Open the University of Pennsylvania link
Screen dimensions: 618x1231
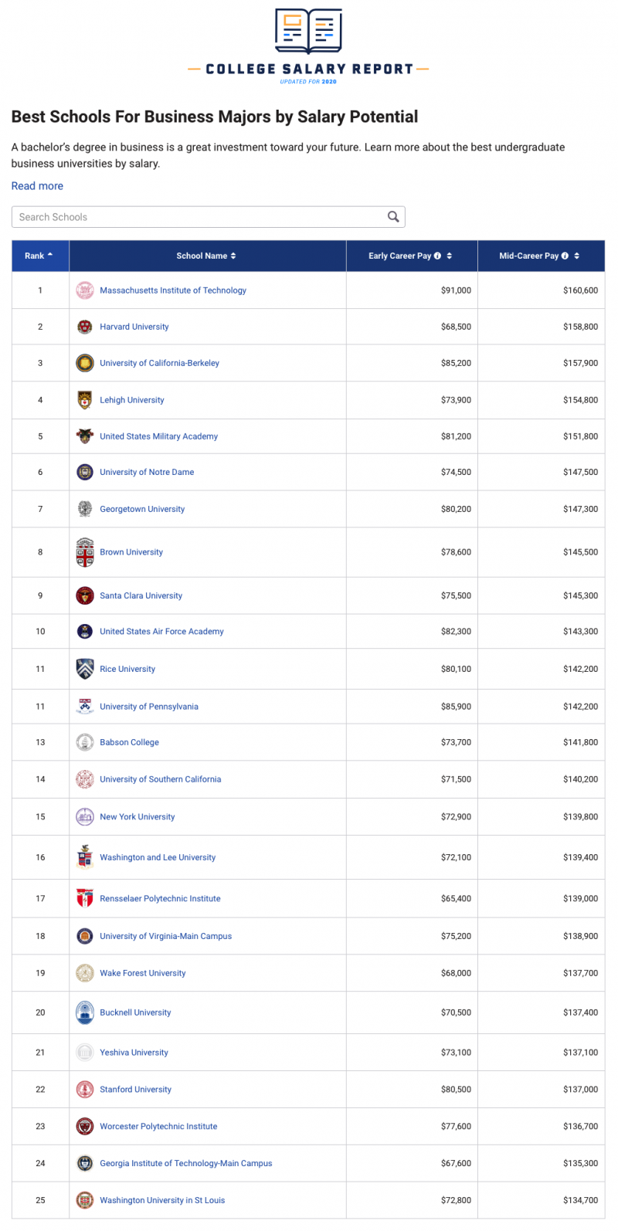[x=149, y=707]
